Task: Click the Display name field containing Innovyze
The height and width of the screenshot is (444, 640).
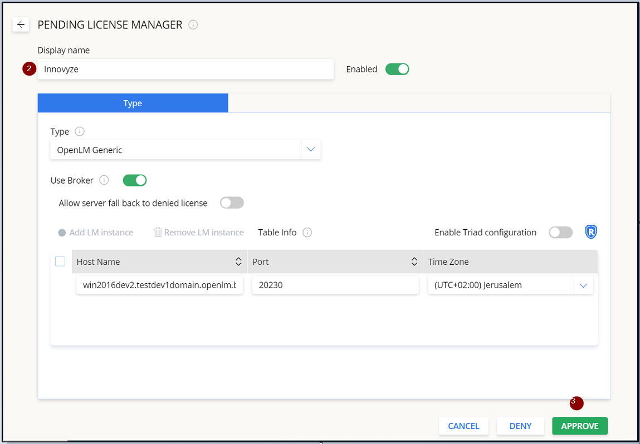Action: click(x=185, y=70)
